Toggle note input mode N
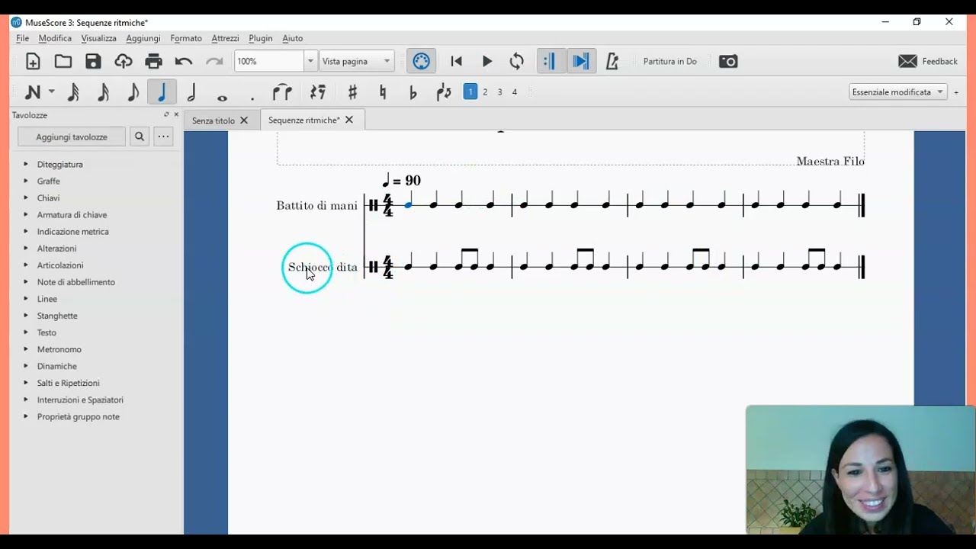Screen dimensions: 976x549 33,92
